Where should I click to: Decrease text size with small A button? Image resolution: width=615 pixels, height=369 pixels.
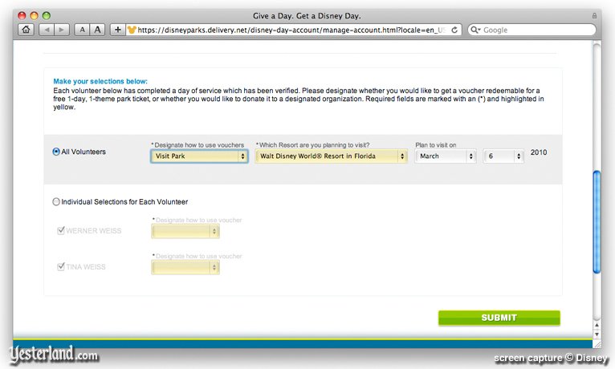point(82,30)
